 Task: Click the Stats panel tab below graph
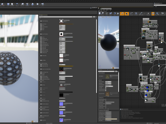tap(124, 109)
